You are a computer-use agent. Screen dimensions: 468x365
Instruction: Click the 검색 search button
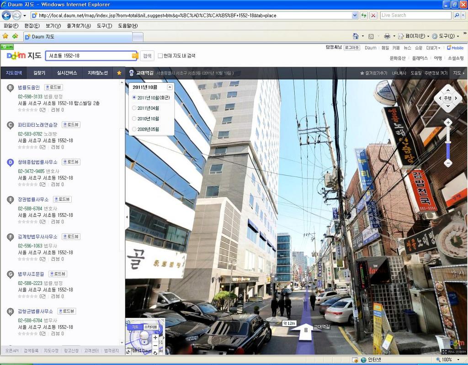coord(147,56)
